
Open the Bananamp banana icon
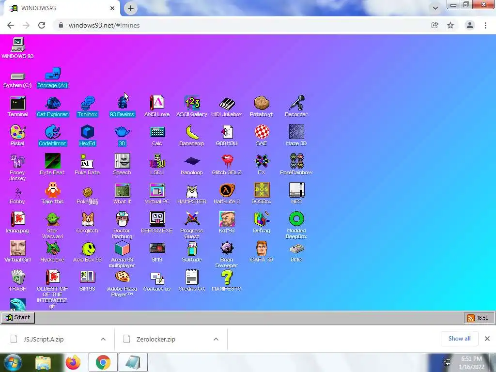pyautogui.click(x=192, y=132)
